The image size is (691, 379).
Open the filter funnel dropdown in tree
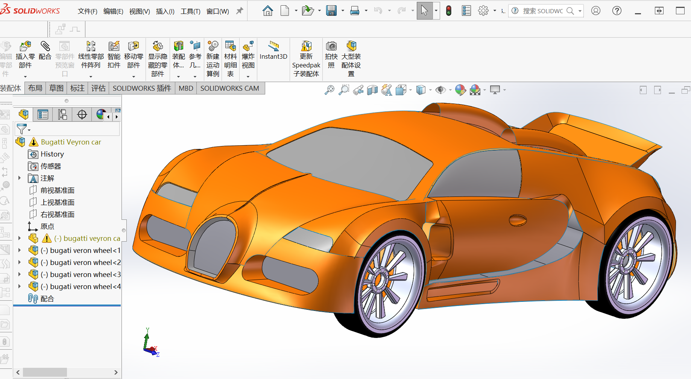click(x=23, y=129)
